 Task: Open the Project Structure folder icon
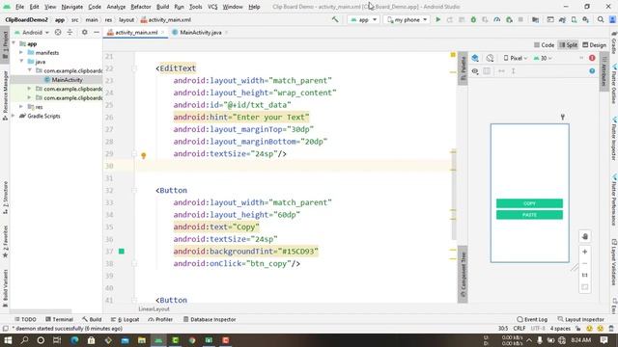pyautogui.click(x=535, y=19)
